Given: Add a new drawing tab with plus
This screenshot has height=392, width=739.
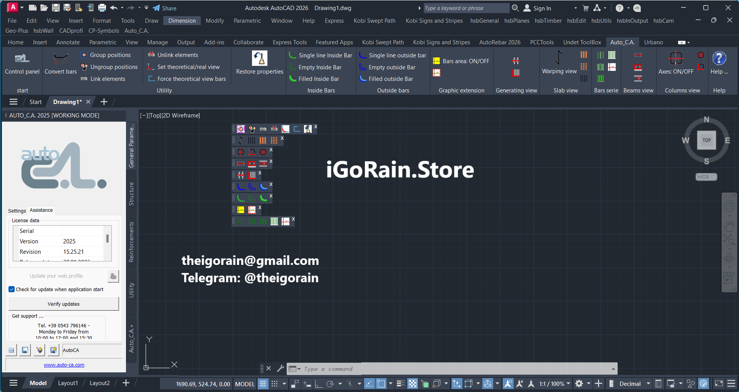Looking at the screenshot, I should (104, 102).
